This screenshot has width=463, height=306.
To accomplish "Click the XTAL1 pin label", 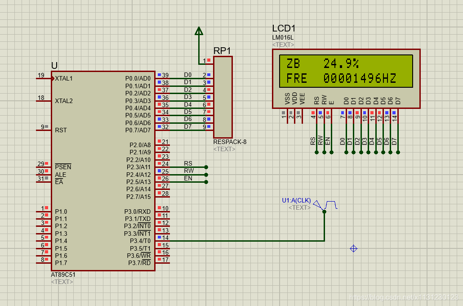I will click(64, 79).
